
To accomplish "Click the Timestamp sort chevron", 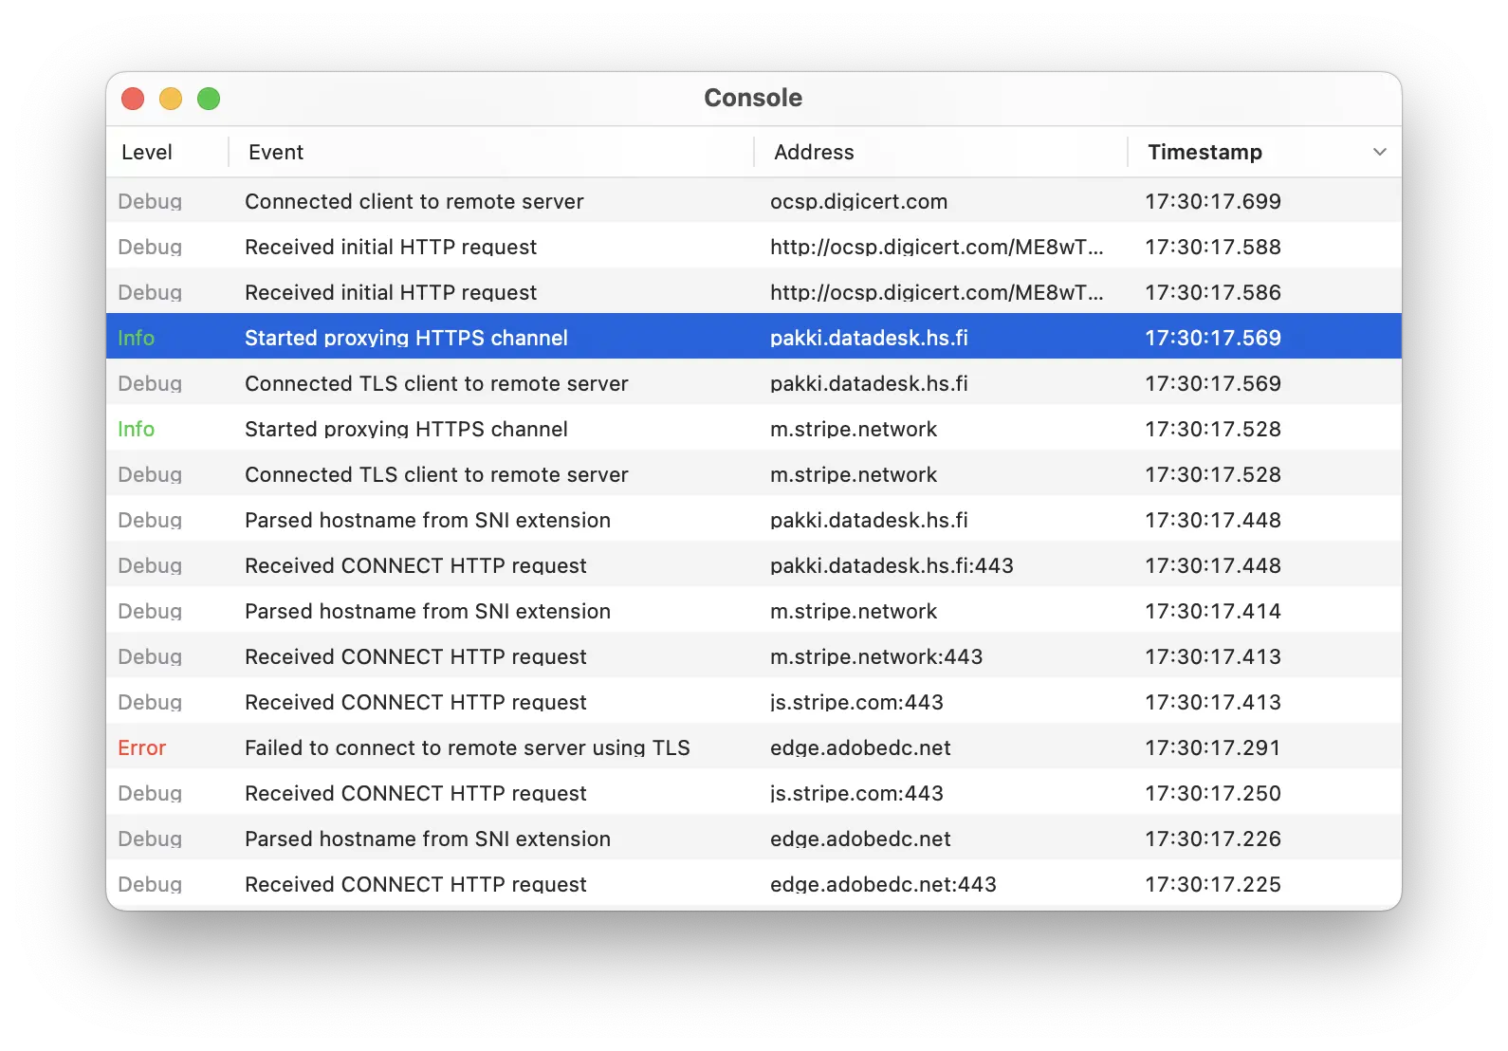I will click(1379, 152).
